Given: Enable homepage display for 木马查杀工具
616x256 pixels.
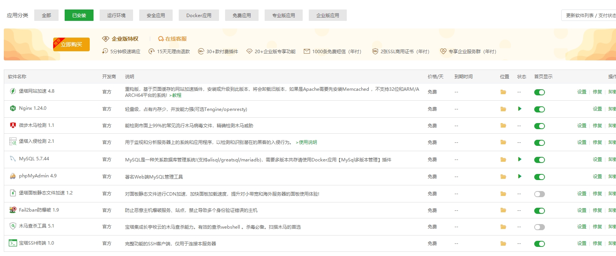Looking at the screenshot, I should (539, 227).
